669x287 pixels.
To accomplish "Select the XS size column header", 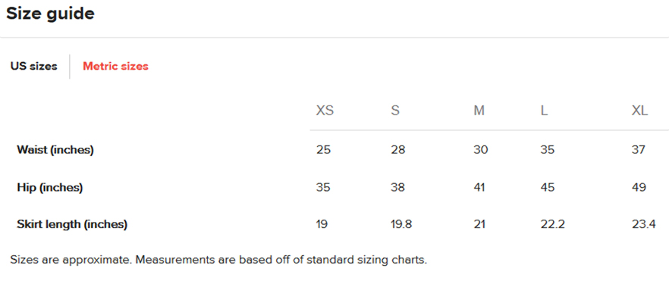I will pyautogui.click(x=325, y=111).
